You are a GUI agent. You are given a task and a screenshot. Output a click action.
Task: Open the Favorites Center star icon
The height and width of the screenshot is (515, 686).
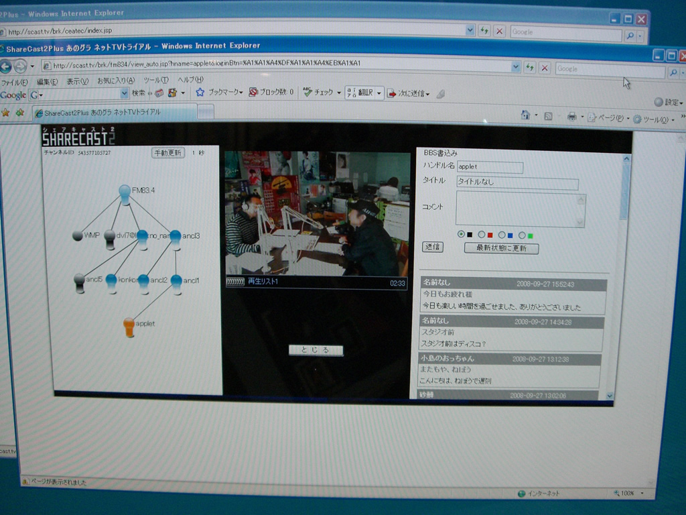pyautogui.click(x=5, y=113)
